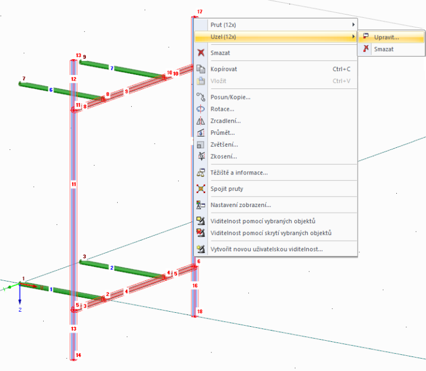Click the Průmět projection icon

tap(201, 133)
